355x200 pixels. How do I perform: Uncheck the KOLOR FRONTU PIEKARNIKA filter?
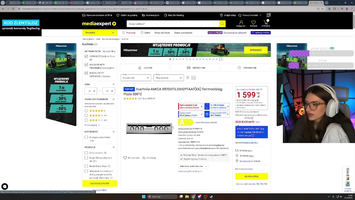tap(86, 64)
